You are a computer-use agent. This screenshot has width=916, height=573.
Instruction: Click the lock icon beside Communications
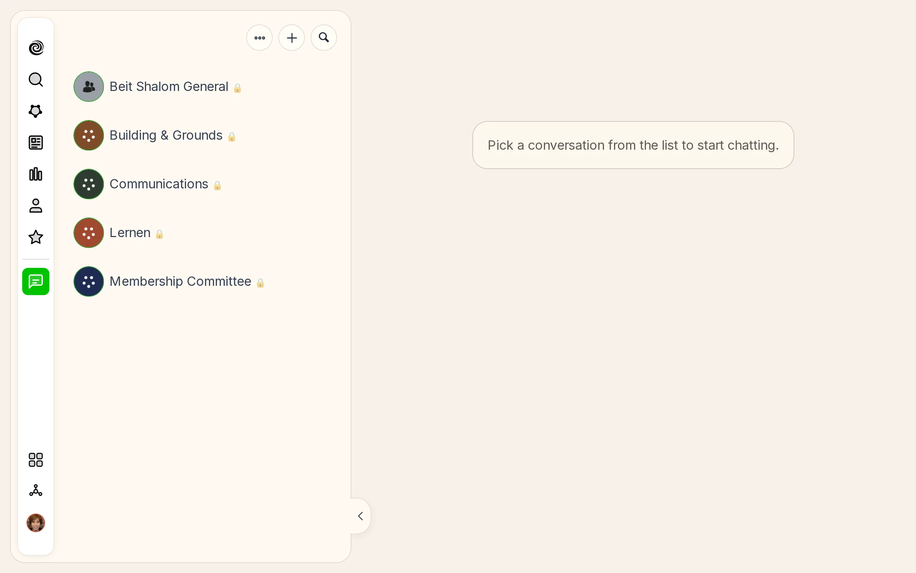pyautogui.click(x=217, y=185)
